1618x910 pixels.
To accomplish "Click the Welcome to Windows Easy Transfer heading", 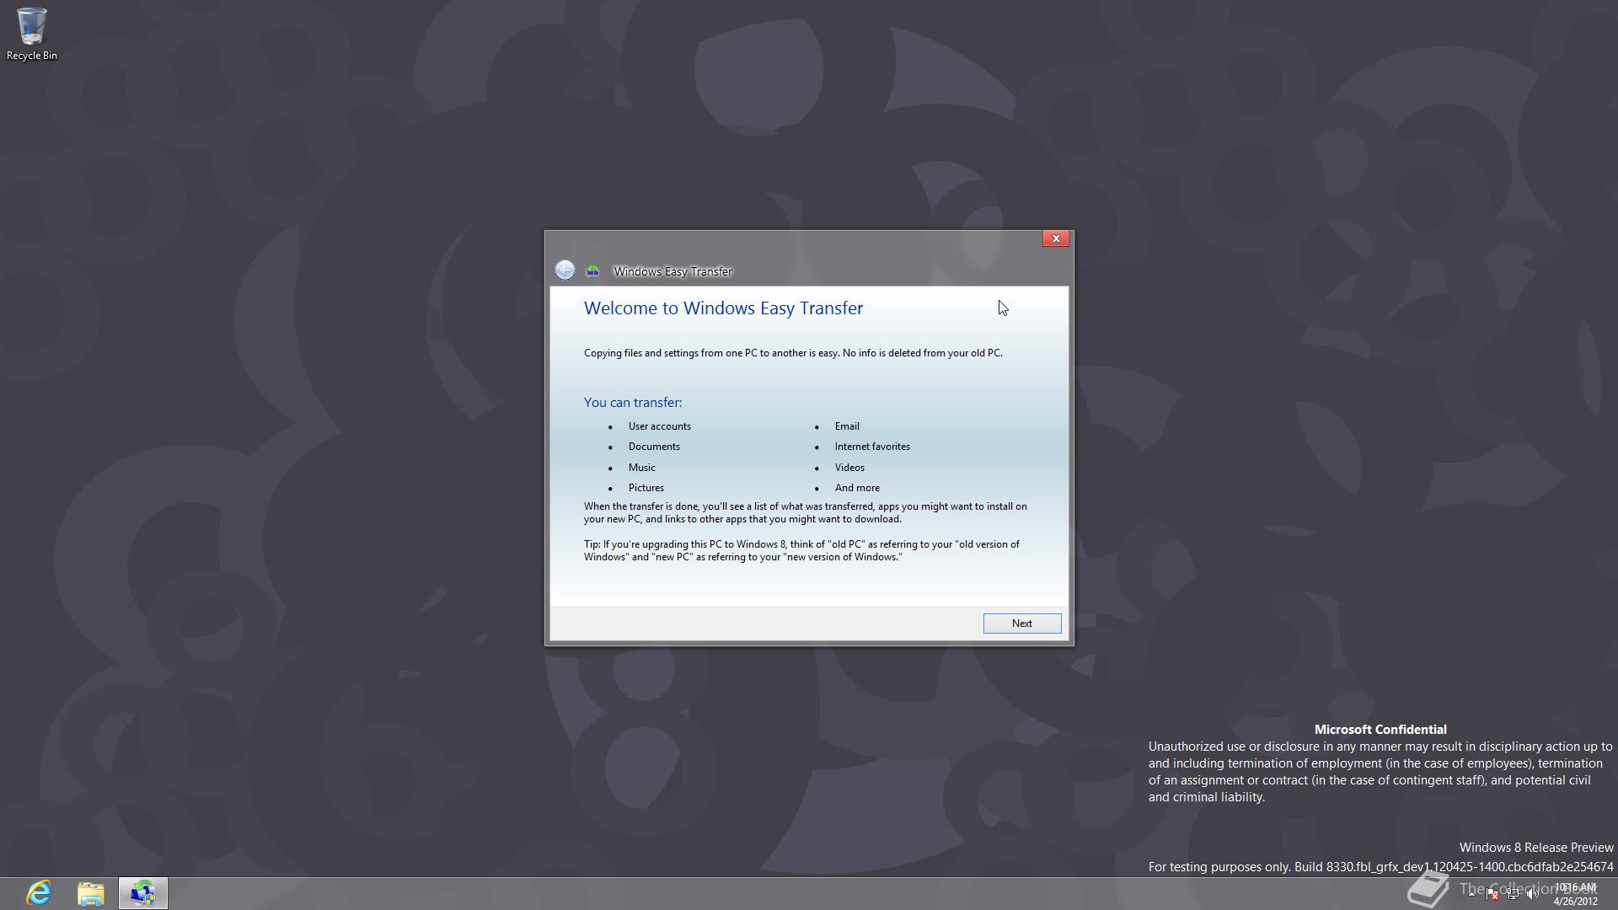I will [723, 308].
